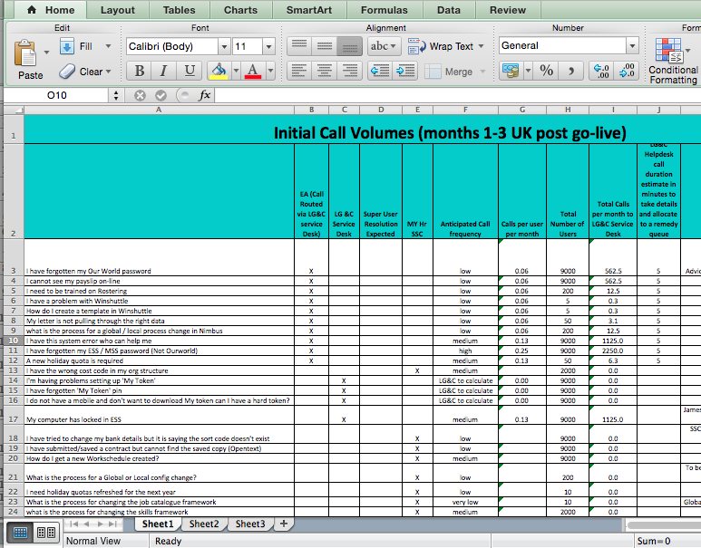Click the currency format icon
The width and height of the screenshot is (701, 548).
coord(511,71)
